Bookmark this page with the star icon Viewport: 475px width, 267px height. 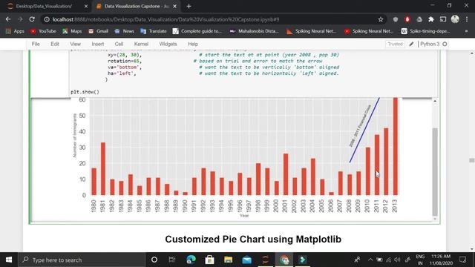[381, 19]
